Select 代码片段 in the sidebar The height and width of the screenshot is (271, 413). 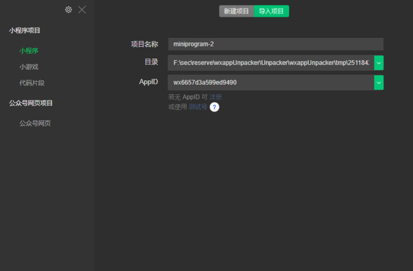point(32,83)
